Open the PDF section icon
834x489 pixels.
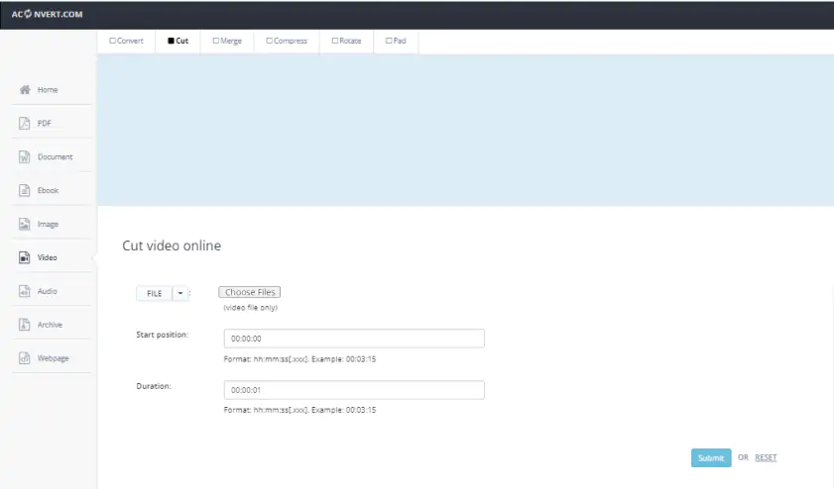click(25, 124)
